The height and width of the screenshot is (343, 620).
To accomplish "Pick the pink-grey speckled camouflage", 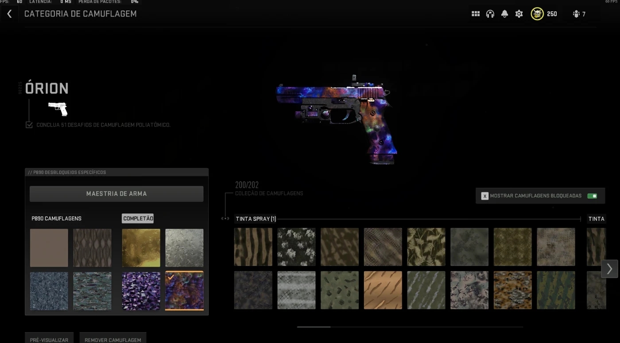I will (x=469, y=290).
